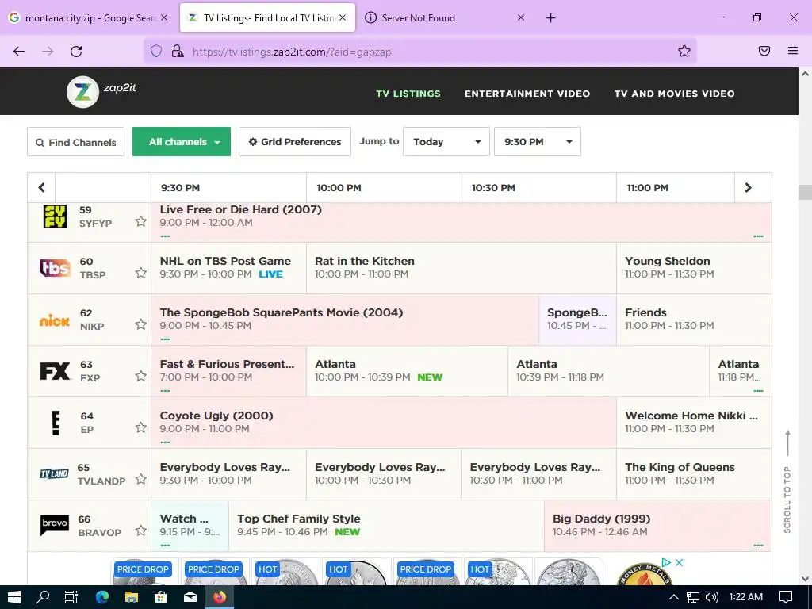Favorite NIKP channel 62 star
Screen dimensions: 812x609
coord(141,324)
